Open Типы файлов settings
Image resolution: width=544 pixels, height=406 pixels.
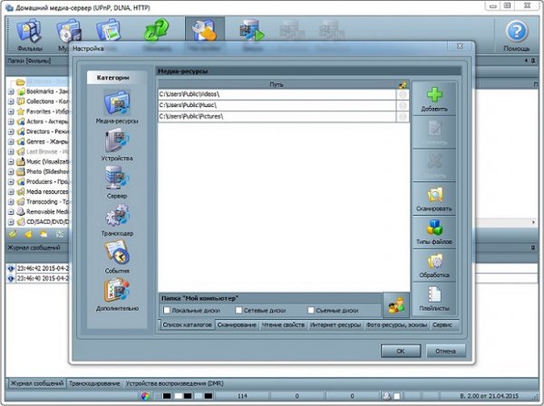tap(434, 229)
